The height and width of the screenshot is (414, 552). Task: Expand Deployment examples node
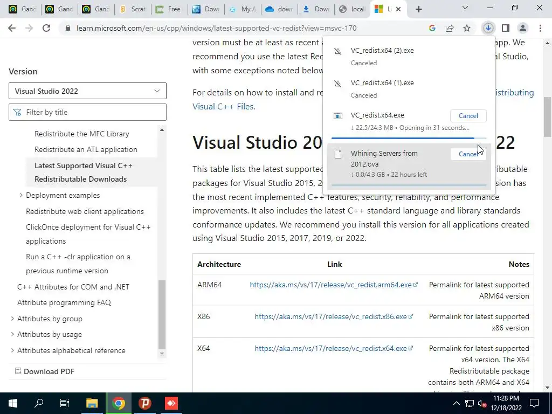coord(21,195)
